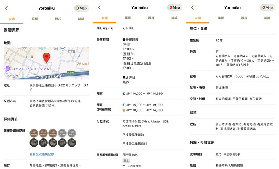Tap the 可以預訂 reservation status text
Screen dimensions: 279x169
pyautogui.click(x=129, y=28)
